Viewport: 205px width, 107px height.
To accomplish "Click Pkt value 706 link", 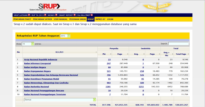I will click(x=109, y=75).
